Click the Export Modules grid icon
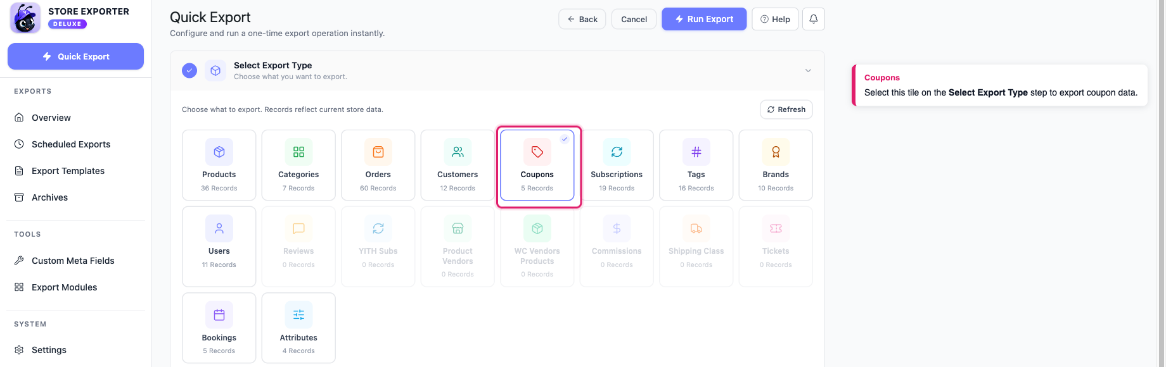 click(x=19, y=287)
